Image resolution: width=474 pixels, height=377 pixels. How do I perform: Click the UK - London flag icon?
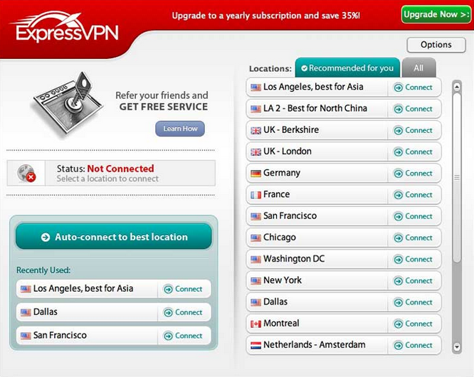(256, 152)
